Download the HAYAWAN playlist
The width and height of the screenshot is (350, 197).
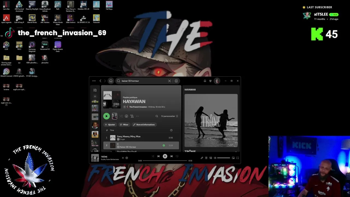(126, 116)
